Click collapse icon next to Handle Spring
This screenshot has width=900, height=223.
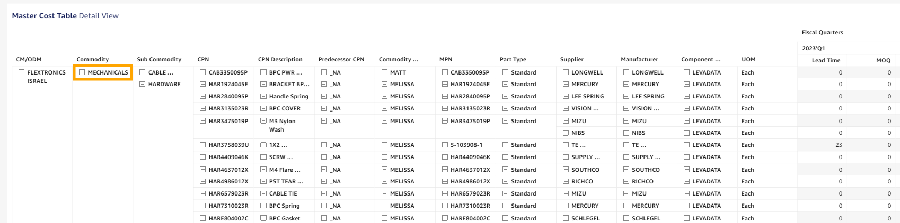263,96
